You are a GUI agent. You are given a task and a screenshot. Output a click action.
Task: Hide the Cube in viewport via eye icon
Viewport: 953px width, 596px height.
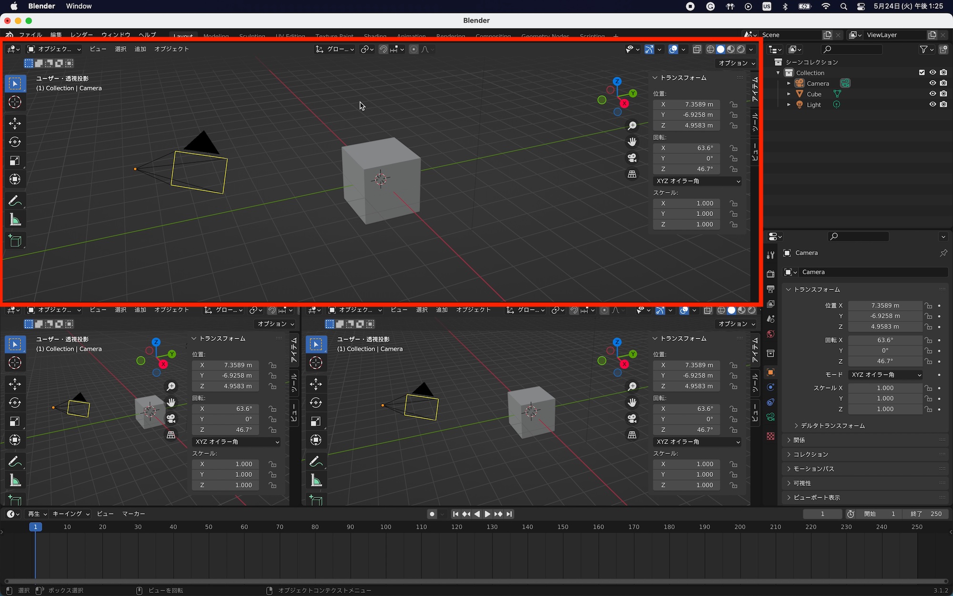933,94
